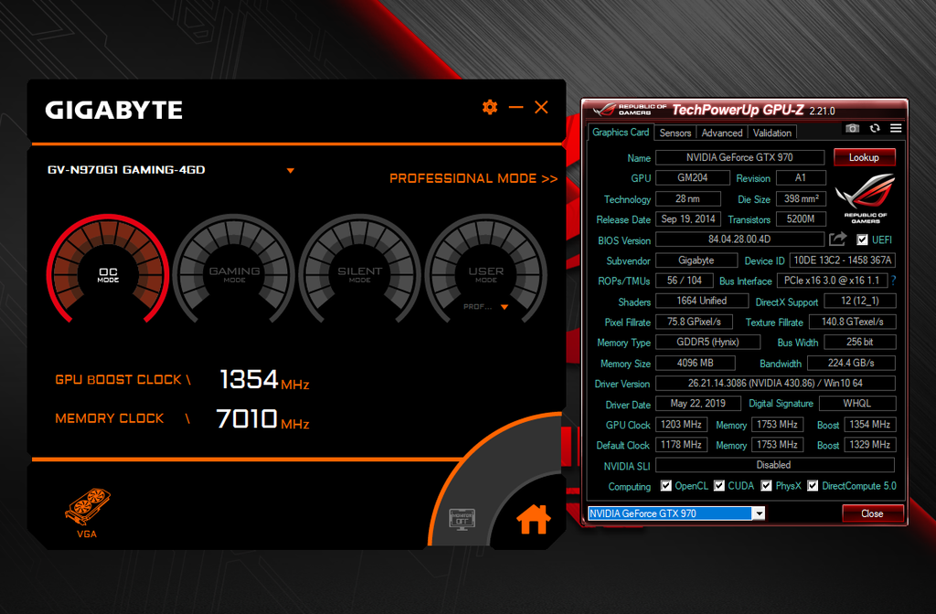Click the Bus Width 256 bit field
Image resolution: width=936 pixels, height=614 pixels.
click(859, 342)
